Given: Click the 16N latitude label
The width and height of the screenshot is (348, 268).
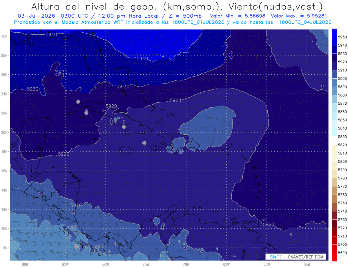Looking at the screenshot, I should (4, 171).
